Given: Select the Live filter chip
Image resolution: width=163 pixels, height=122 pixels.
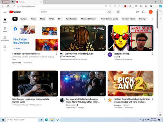Looking at the screenshot, I should 60,19.
